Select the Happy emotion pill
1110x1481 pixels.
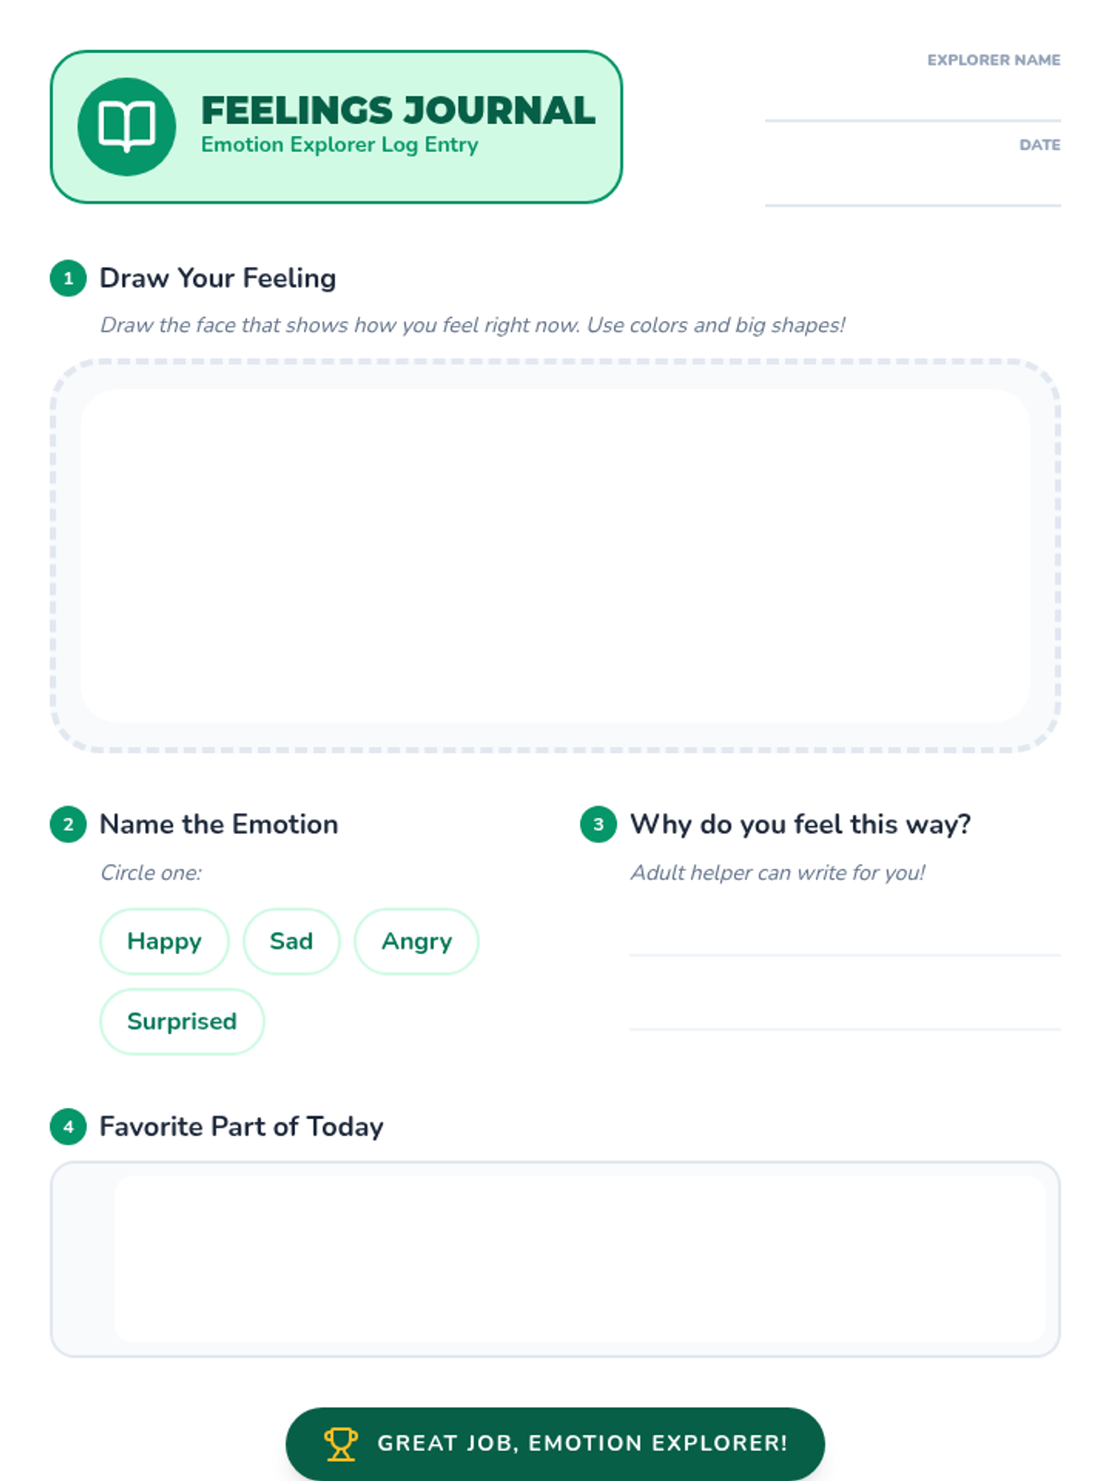point(165,941)
